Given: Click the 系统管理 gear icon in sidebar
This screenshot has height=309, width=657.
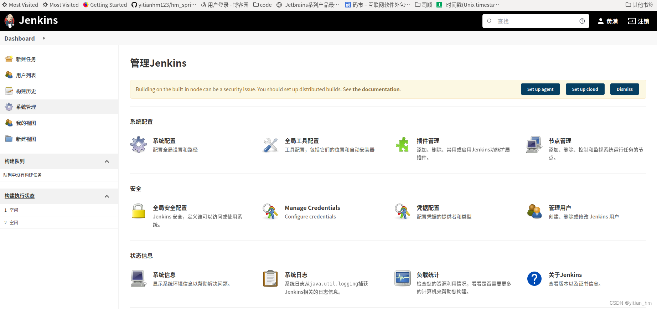Looking at the screenshot, I should [9, 107].
